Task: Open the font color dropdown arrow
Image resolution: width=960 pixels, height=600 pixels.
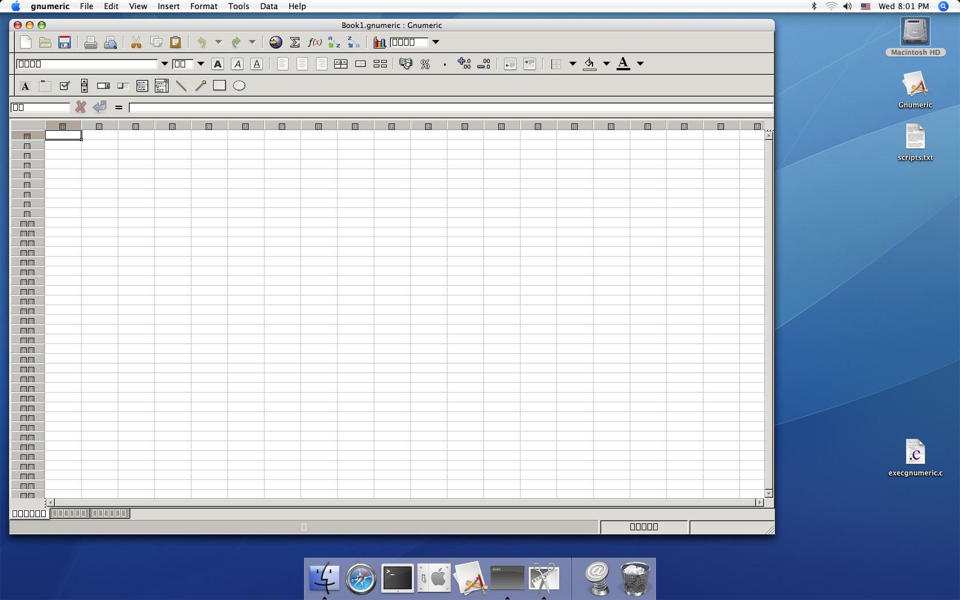Action: (641, 64)
